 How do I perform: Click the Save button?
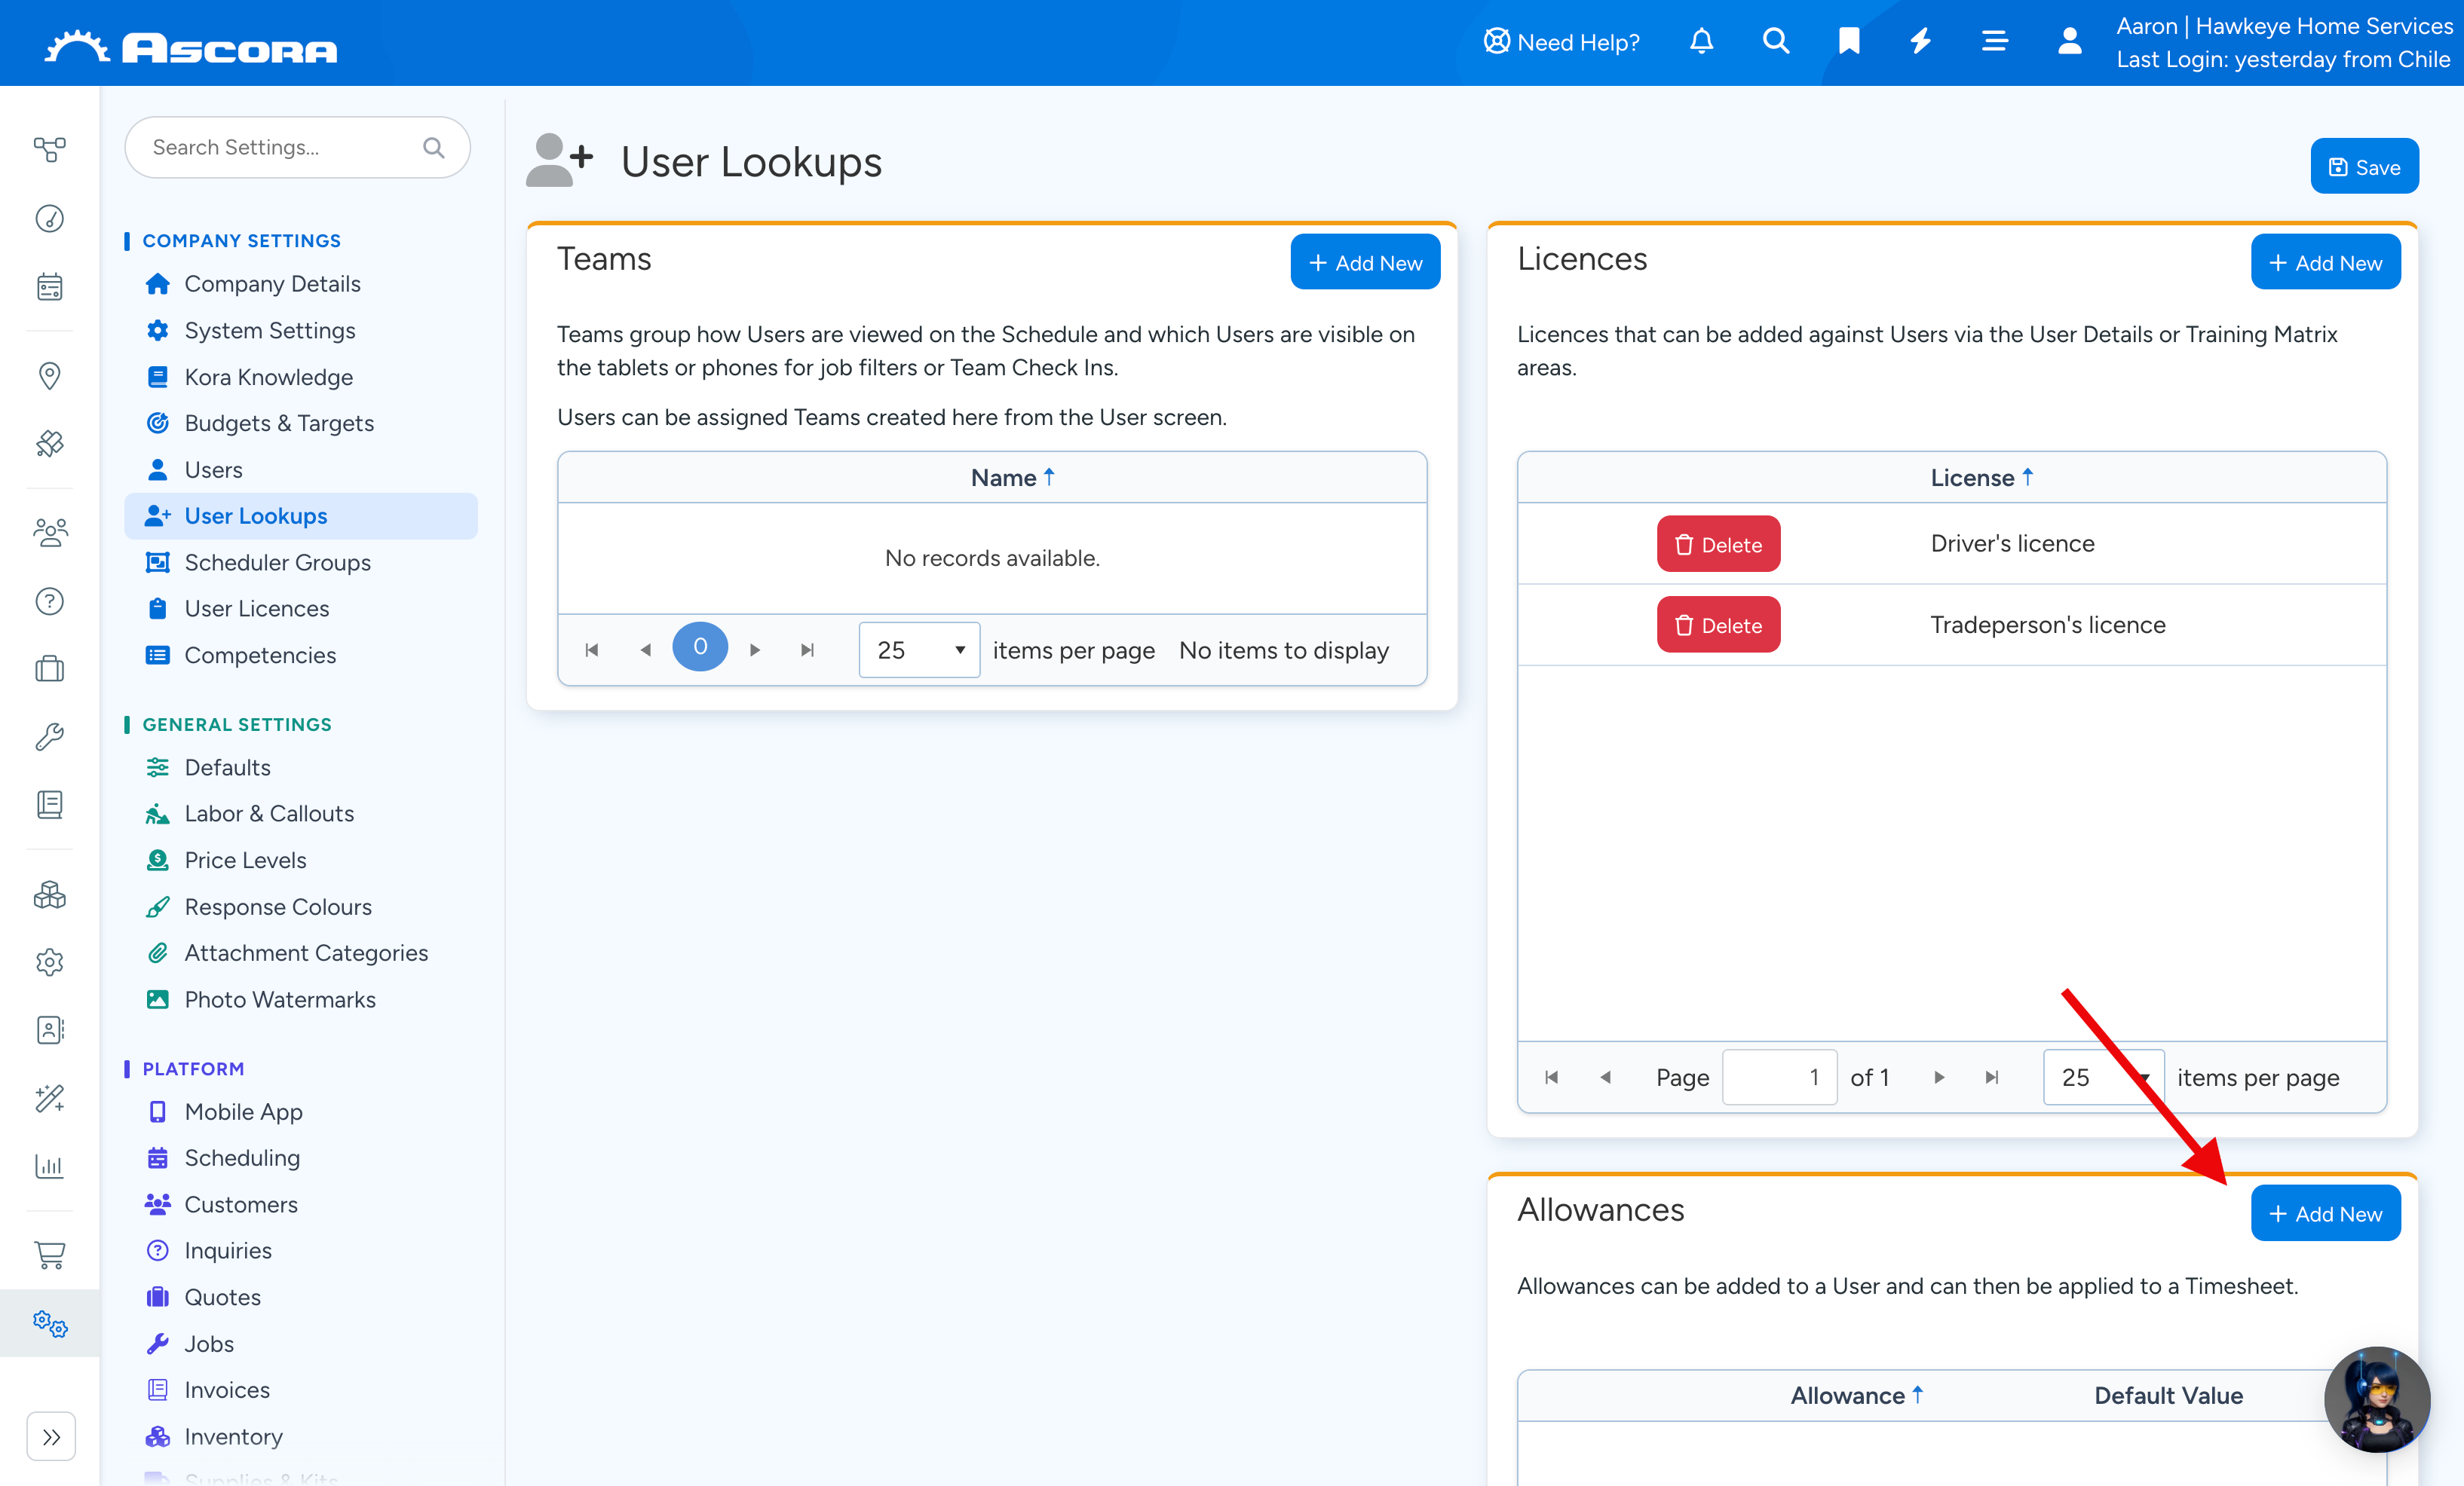[2364, 167]
